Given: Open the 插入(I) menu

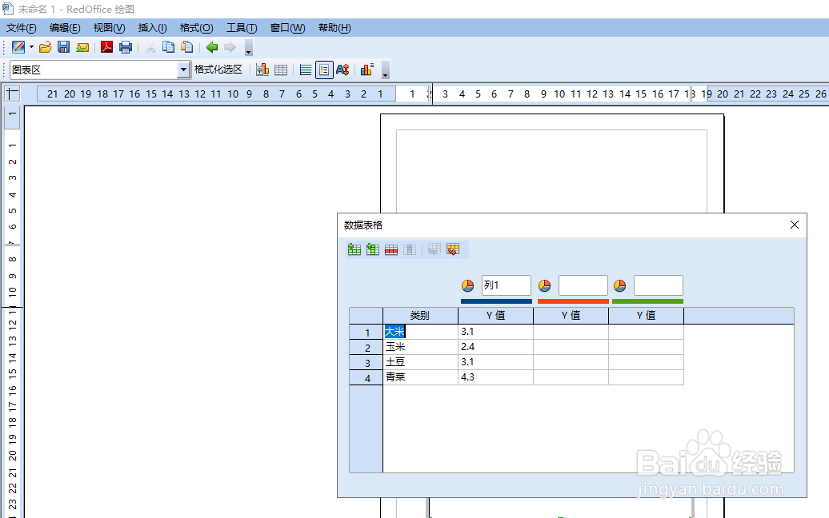Looking at the screenshot, I should tap(152, 28).
